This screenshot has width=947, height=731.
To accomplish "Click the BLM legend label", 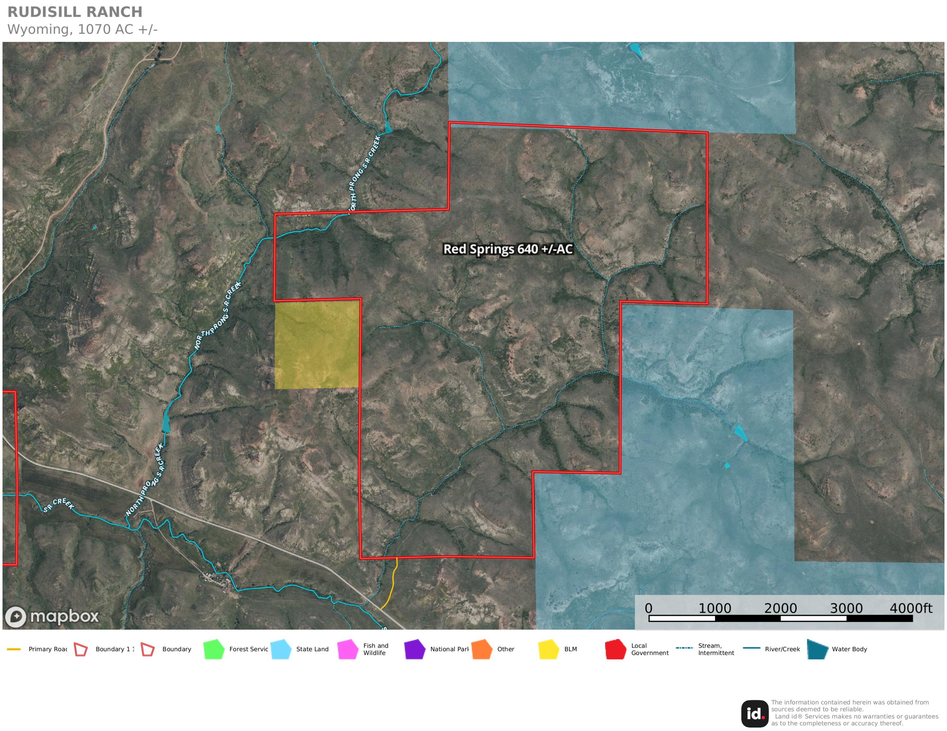I will coord(571,649).
